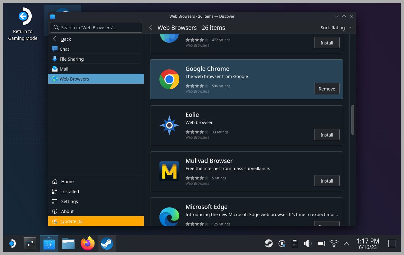Select File Sharing category
Screen dimensions: 404x255
point(96,59)
